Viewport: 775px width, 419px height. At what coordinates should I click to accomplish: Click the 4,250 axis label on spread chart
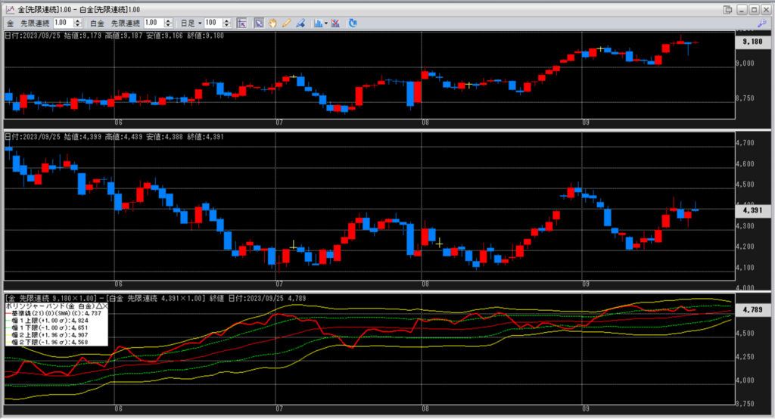coord(745,357)
